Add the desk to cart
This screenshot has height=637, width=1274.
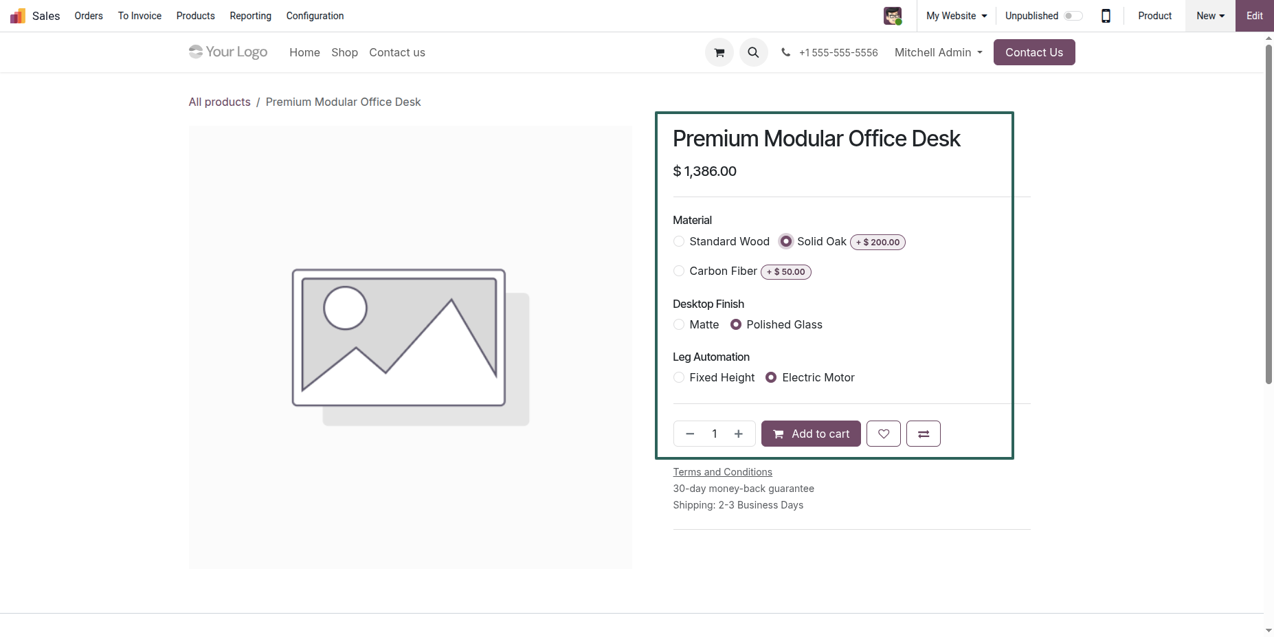click(811, 434)
